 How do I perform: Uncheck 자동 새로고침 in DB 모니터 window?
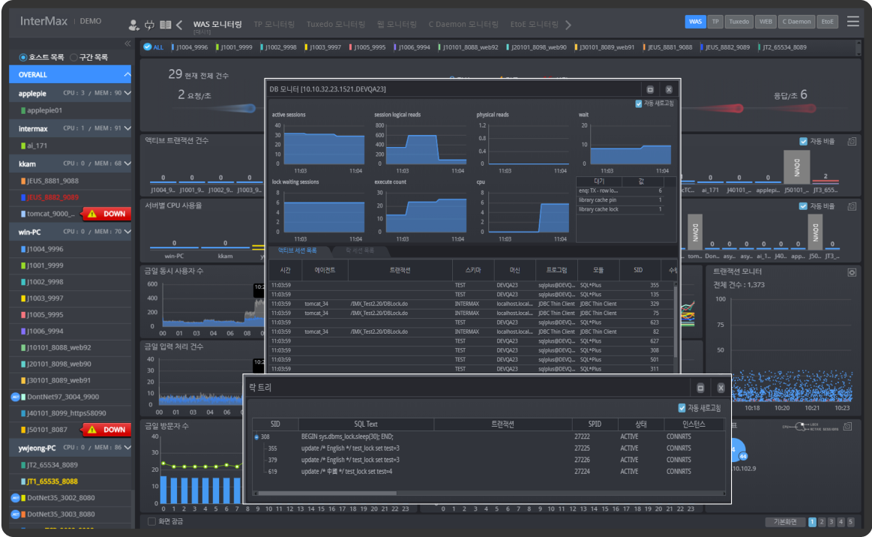pyautogui.click(x=639, y=103)
